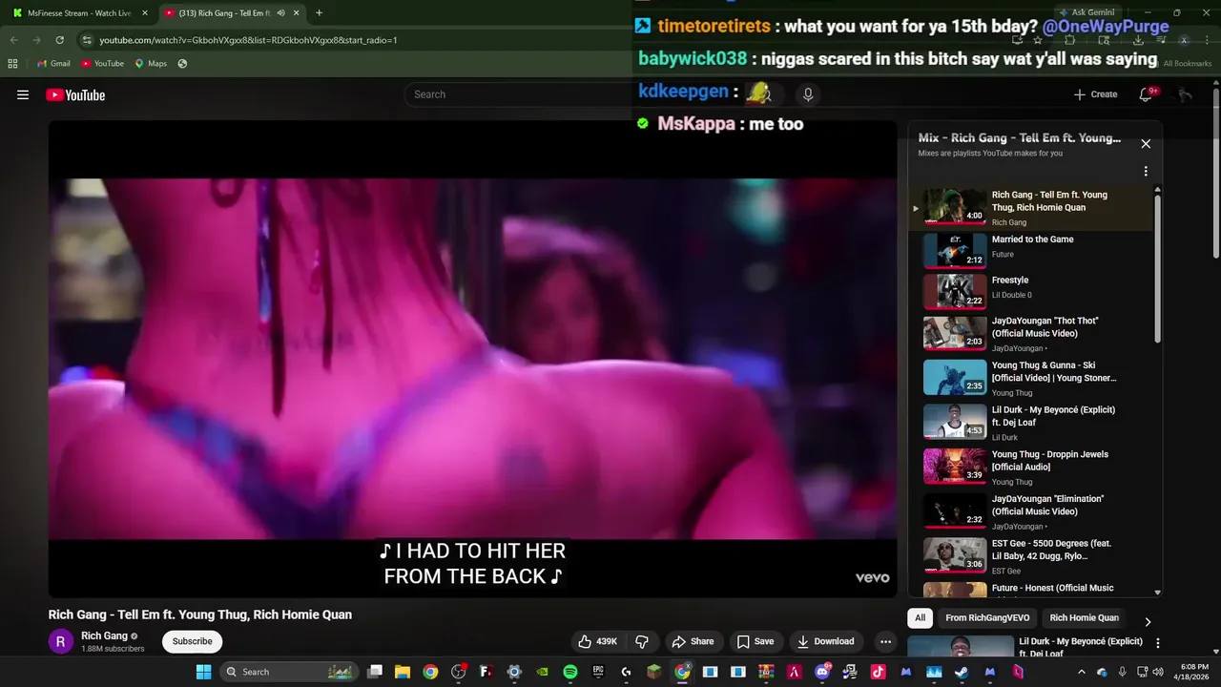Select the All filter chip
Screen dimensions: 1221x687
[920, 618]
